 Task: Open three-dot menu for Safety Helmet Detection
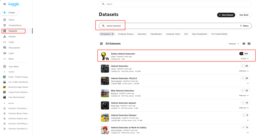click(x=248, y=59)
